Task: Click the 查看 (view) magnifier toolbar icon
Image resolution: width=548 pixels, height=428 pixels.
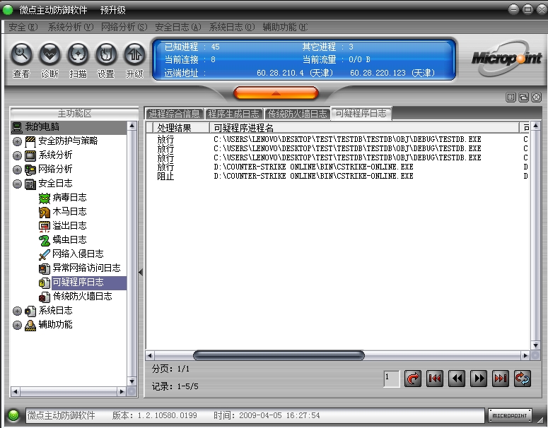Action: tap(21, 54)
